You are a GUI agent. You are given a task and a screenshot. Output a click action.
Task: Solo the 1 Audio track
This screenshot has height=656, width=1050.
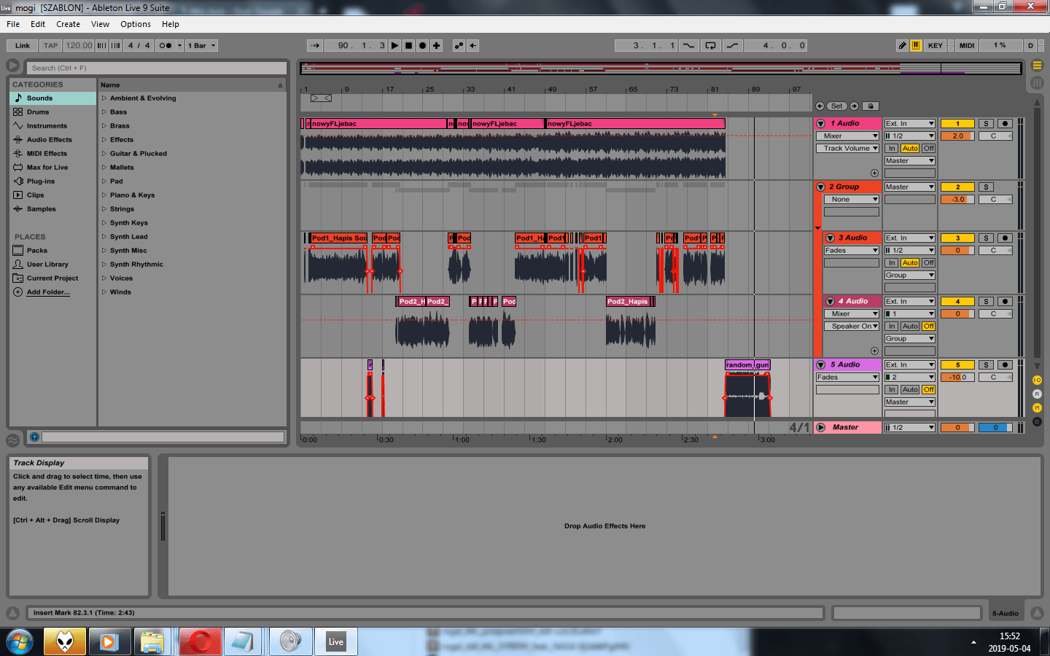pyautogui.click(x=986, y=124)
